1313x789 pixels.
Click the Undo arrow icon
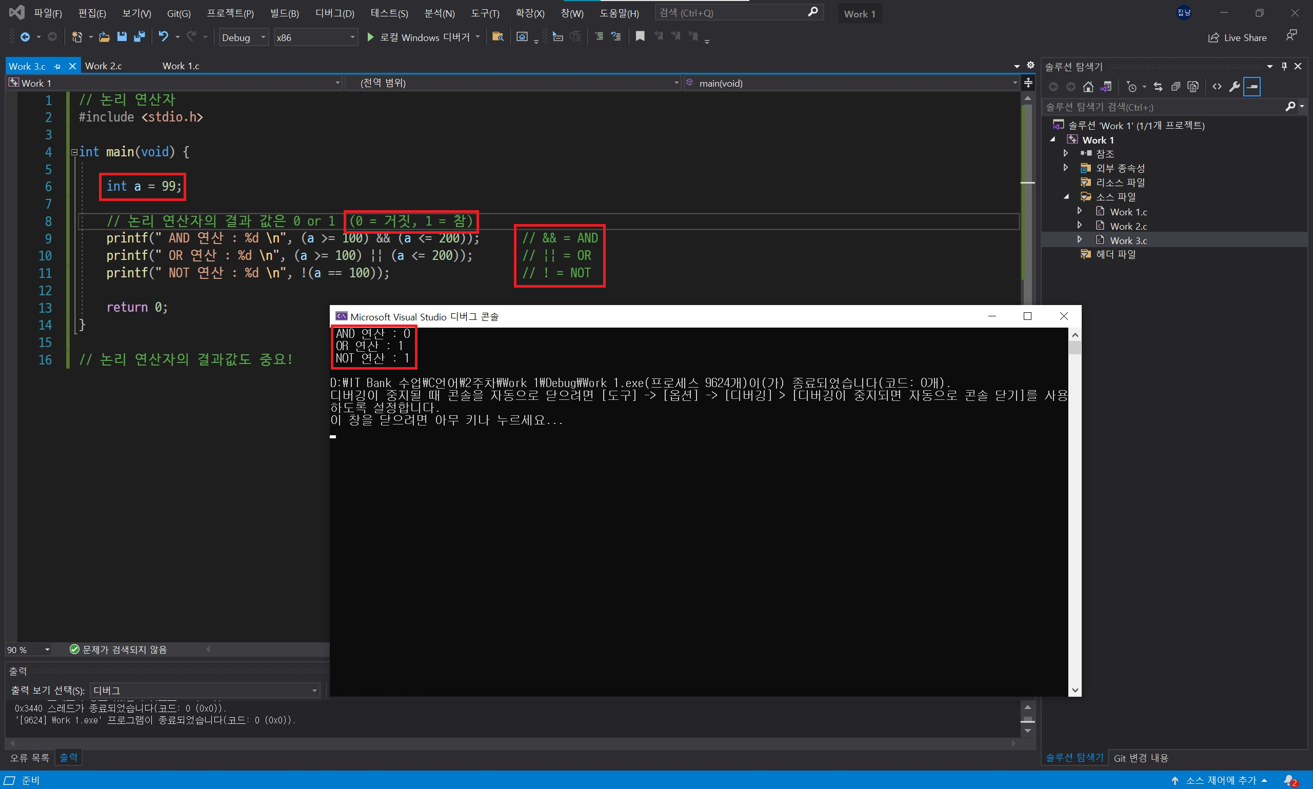coord(163,37)
